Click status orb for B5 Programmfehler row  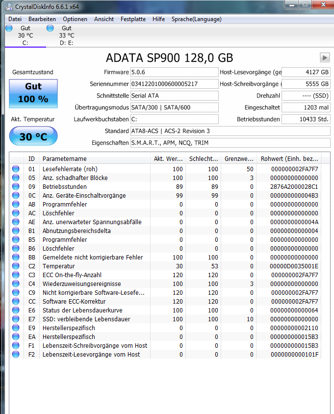16,239
